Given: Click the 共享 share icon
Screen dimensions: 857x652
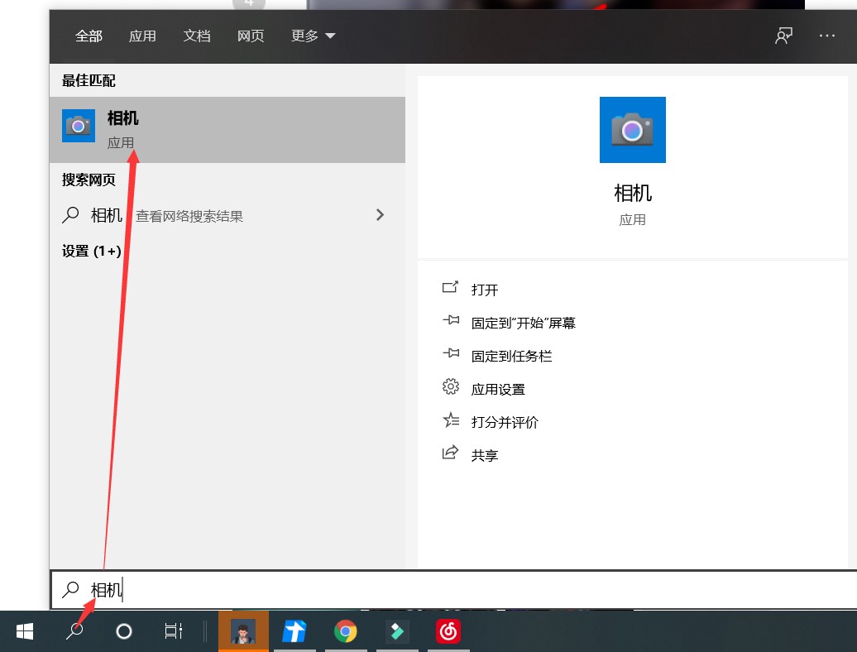Looking at the screenshot, I should [451, 453].
